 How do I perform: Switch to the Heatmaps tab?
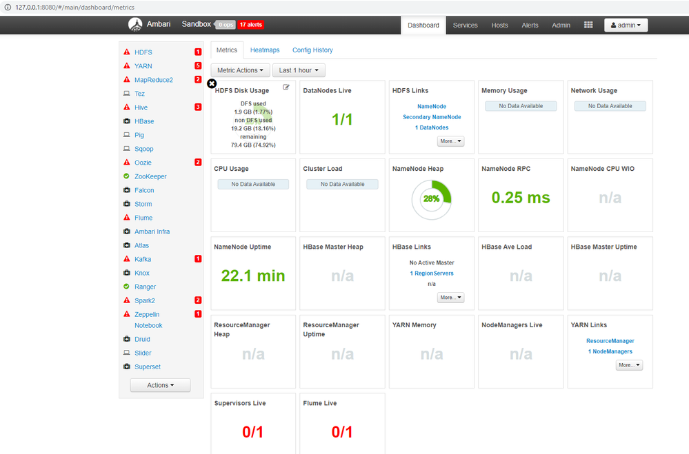coord(265,50)
